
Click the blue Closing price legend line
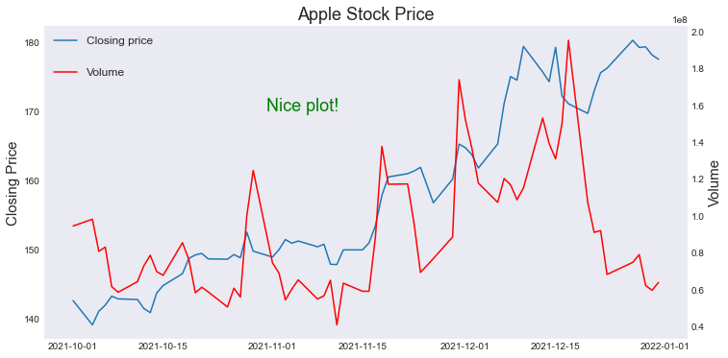tap(65, 40)
